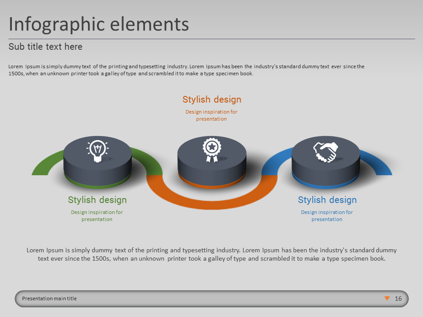Click the handshake icon on the right cylinder
The width and height of the screenshot is (423, 317).
[325, 151]
